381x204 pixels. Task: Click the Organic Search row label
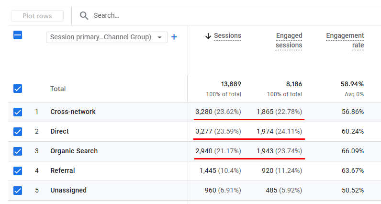tap(74, 151)
